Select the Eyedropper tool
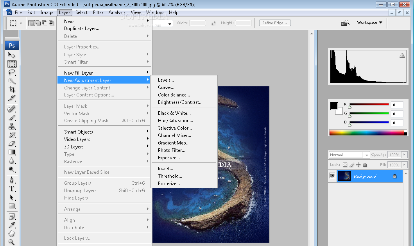 coord(12,225)
